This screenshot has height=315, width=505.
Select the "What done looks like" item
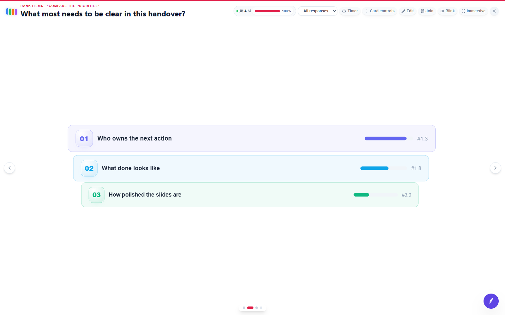point(251,168)
